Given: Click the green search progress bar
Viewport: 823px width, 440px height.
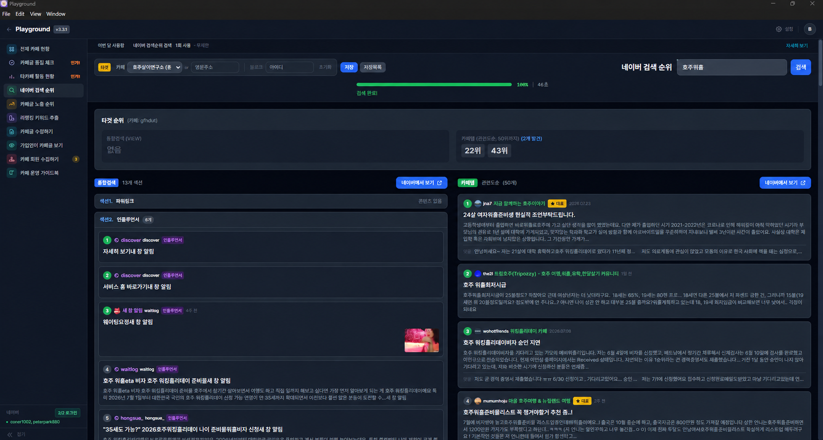Looking at the screenshot, I should 434,84.
